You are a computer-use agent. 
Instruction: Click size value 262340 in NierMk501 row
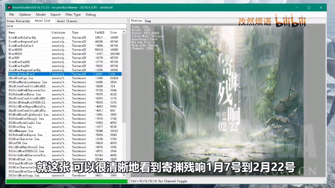[115, 54]
